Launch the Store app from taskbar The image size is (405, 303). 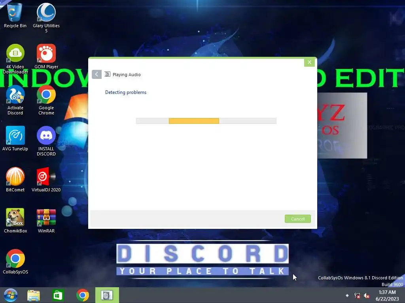(x=58, y=295)
